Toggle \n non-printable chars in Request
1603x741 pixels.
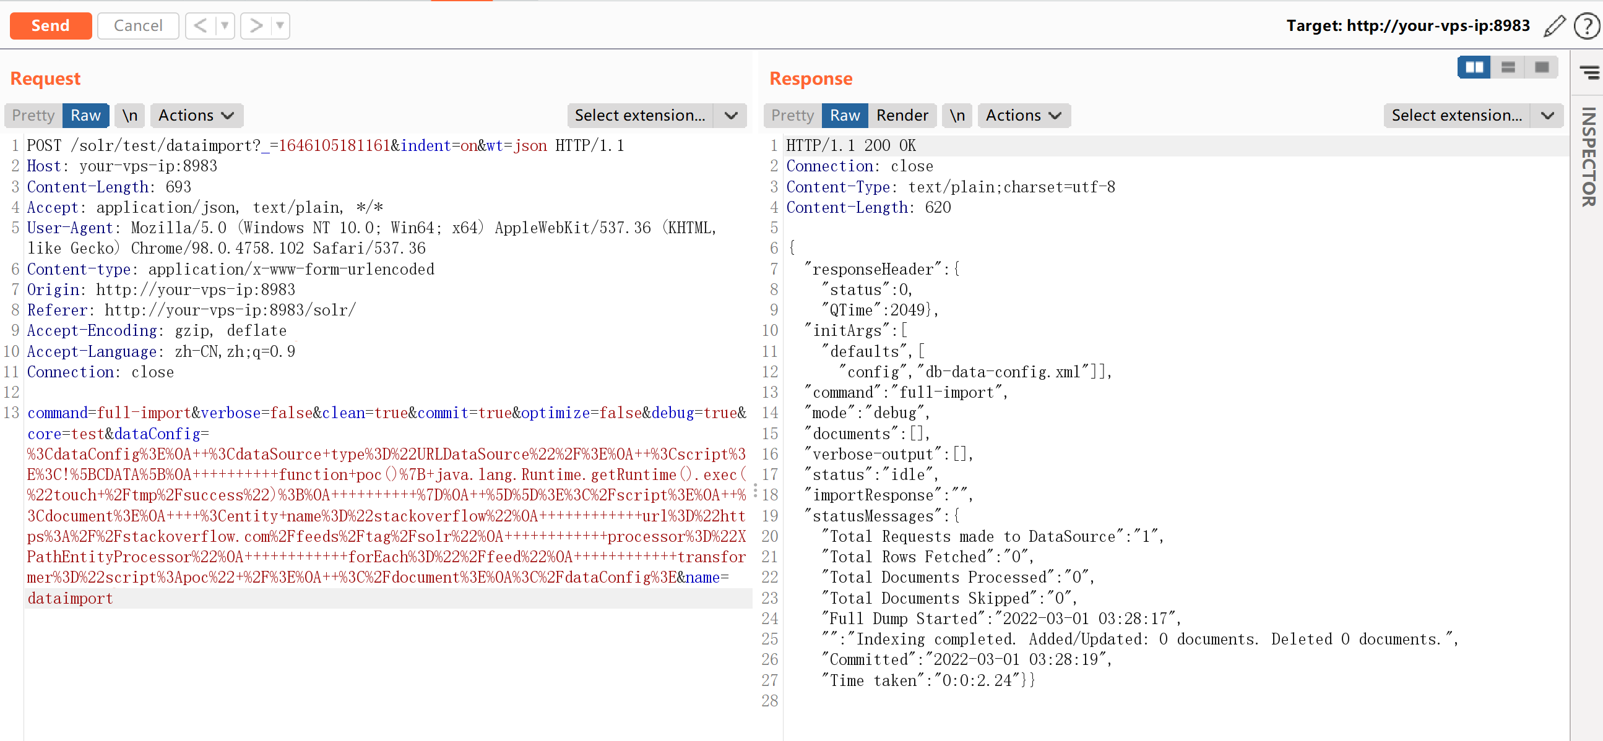click(x=129, y=116)
